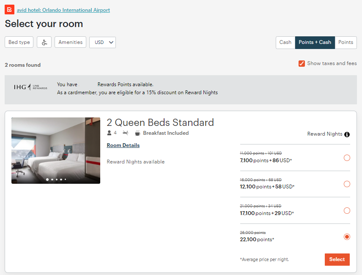Click the coffee cup breakfast icon
Image resolution: width=362 pixels, height=275 pixels.
137,132
